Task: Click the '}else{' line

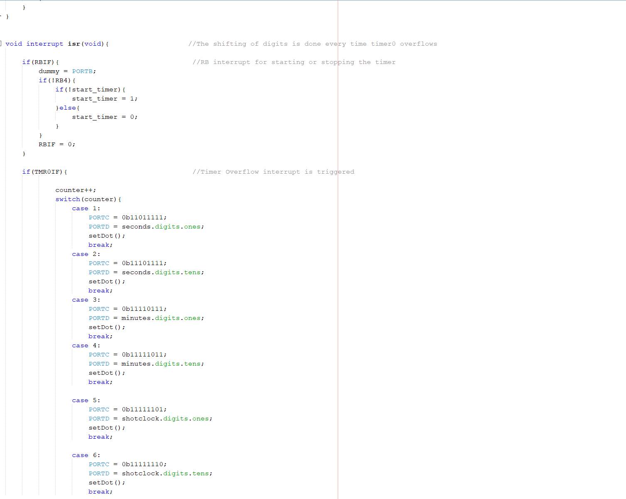Action: pyautogui.click(x=67, y=108)
